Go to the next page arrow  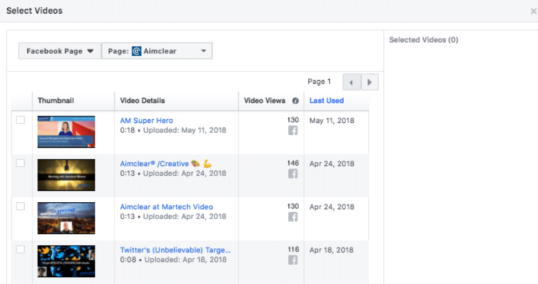370,82
